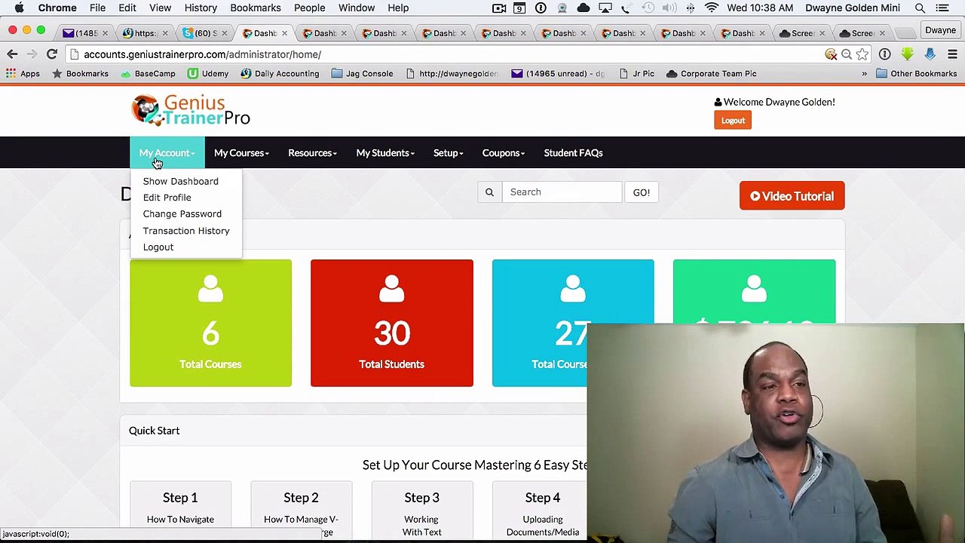Open the Student FAQs nav item
Image resolution: width=965 pixels, height=543 pixels.
(573, 152)
